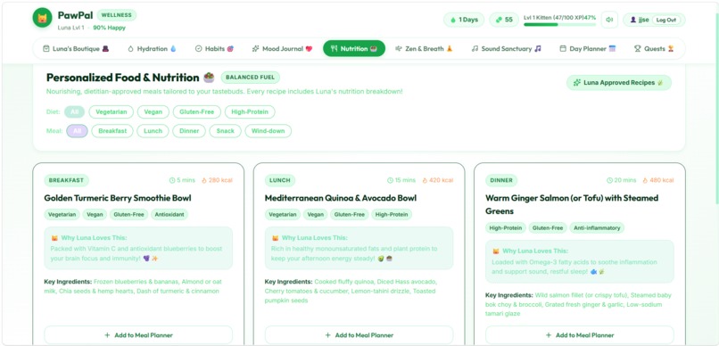Add Smoothie Bowl to Meal Planner
This screenshot has width=719, height=346.
(x=138, y=335)
